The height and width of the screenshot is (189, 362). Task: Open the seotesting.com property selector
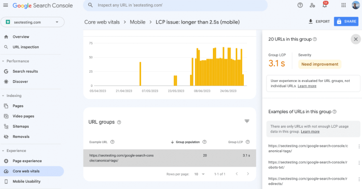(x=33, y=22)
